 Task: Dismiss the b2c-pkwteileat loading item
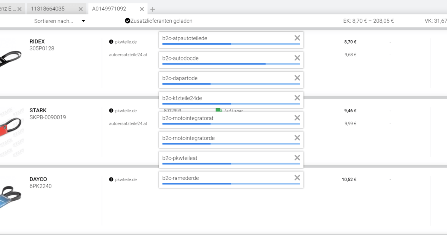297,158
